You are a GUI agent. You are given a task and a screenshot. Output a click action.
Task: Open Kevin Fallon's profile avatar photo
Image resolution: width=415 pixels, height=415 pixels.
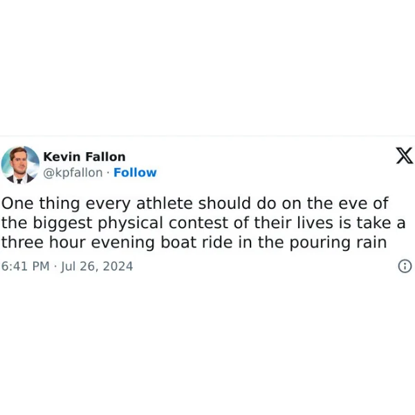(20, 165)
